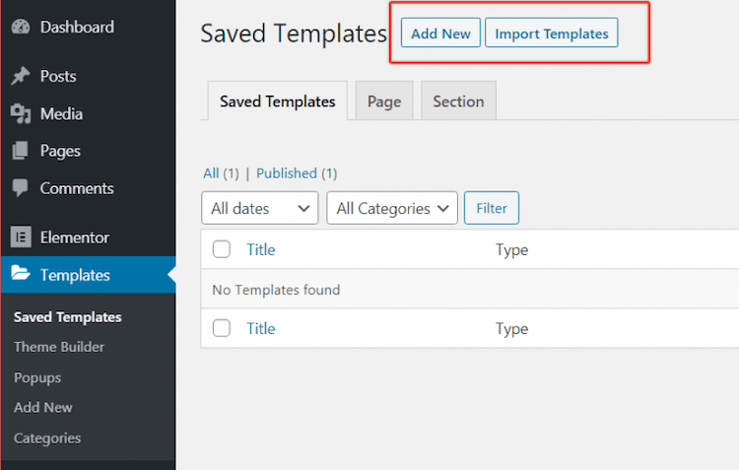This screenshot has width=739, height=470.
Task: Click the Posts pushpin icon
Action: (x=21, y=76)
